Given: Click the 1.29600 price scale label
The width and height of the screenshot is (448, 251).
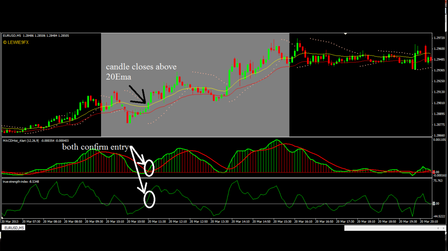Looking at the screenshot, I should click(439, 49).
